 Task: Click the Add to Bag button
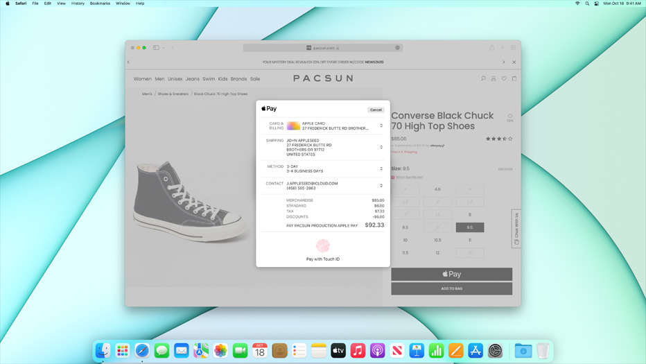coord(451,288)
